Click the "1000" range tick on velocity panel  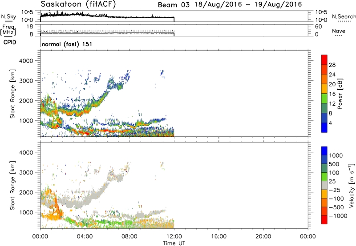click(x=26, y=212)
